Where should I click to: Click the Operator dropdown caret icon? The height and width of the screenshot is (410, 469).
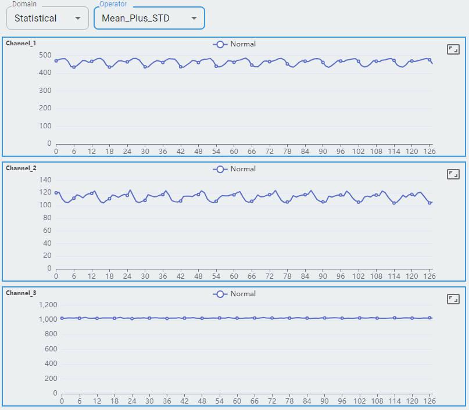(194, 18)
